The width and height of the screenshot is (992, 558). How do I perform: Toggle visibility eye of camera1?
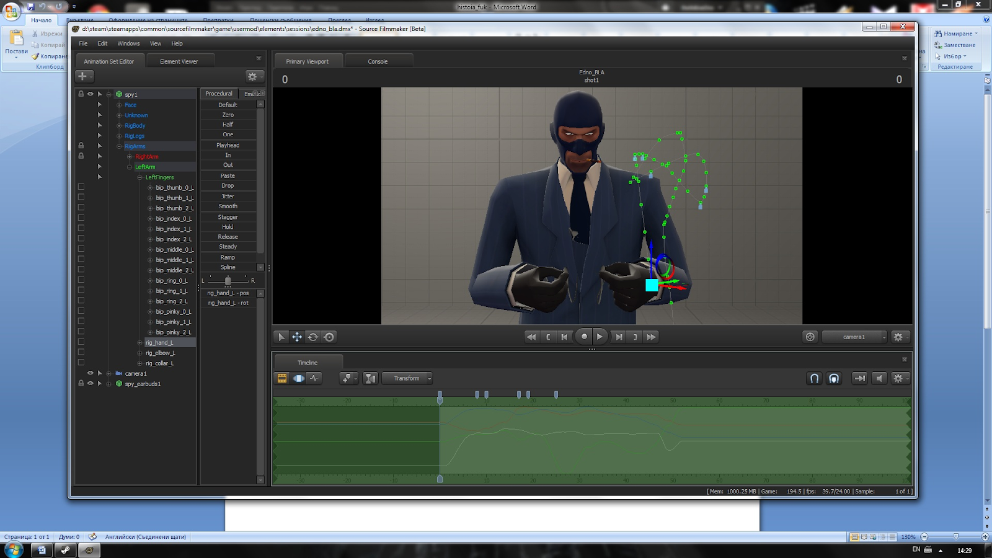point(91,373)
